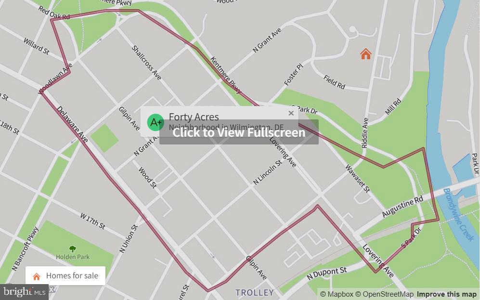The image size is (480, 300).
Task: Click the Holden Park label
Action: 73,257
